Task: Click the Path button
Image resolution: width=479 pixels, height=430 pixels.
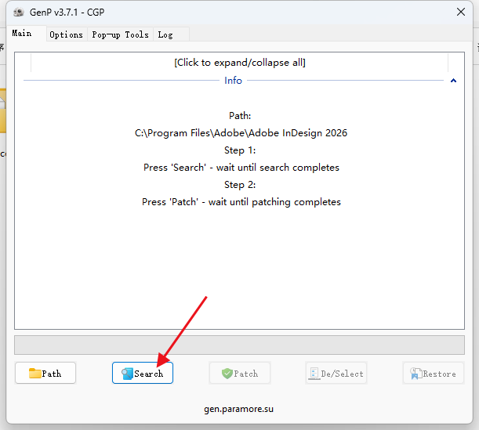Action: [45, 373]
